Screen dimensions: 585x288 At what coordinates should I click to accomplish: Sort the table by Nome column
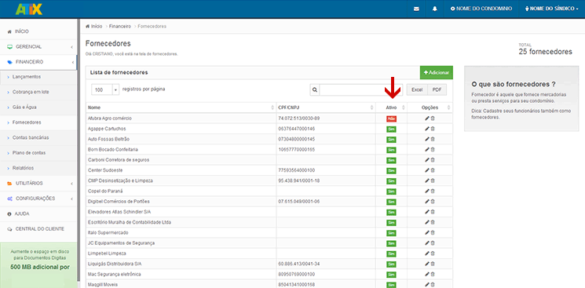[x=181, y=108]
